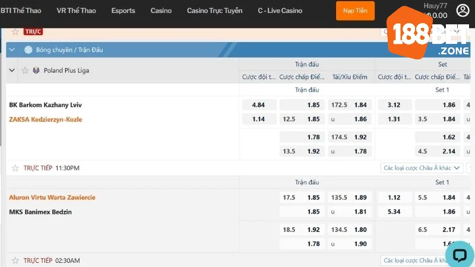Image resolution: width=475 pixels, height=267 pixels.
Task: Click the Hauy77 username text
Action: tap(435, 6)
